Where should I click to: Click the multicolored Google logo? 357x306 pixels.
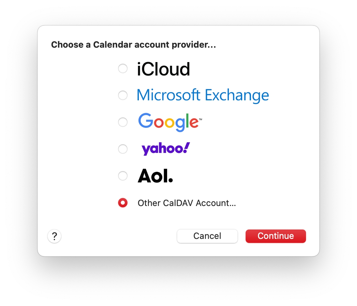click(170, 122)
